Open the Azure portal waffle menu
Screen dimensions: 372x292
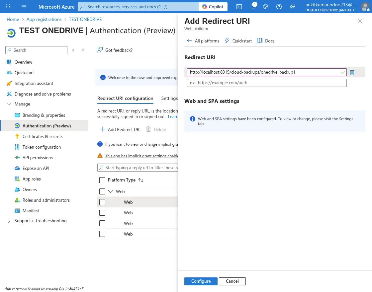pos(8,7)
